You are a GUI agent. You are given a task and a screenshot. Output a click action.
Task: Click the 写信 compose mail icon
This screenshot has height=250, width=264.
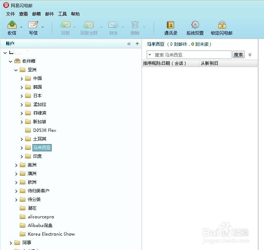[x=33, y=25]
